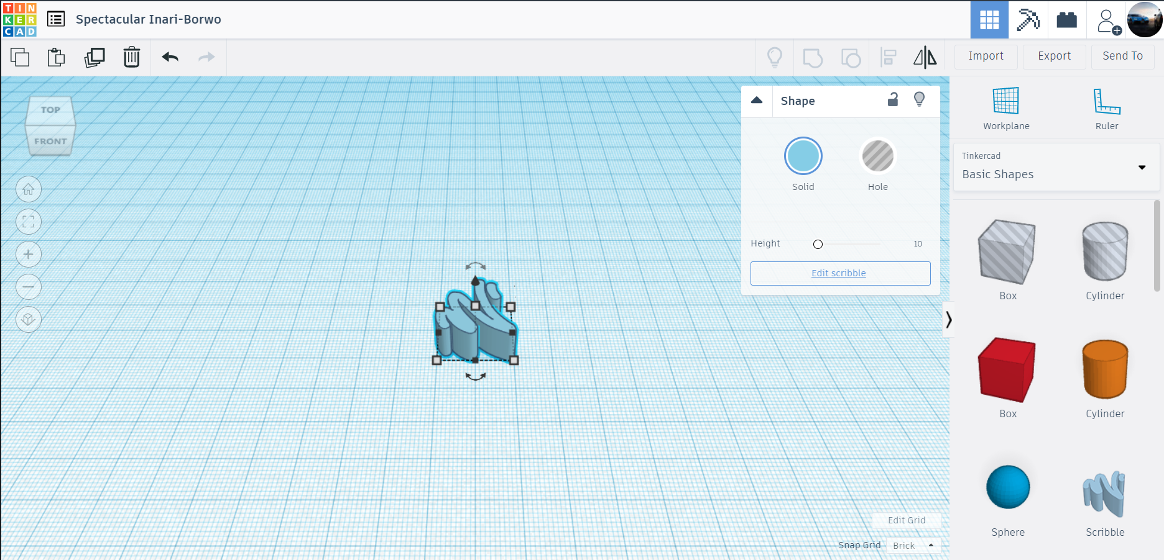The image size is (1164, 560).
Task: Collapse the shapes sidebar with chevron
Action: (948, 320)
